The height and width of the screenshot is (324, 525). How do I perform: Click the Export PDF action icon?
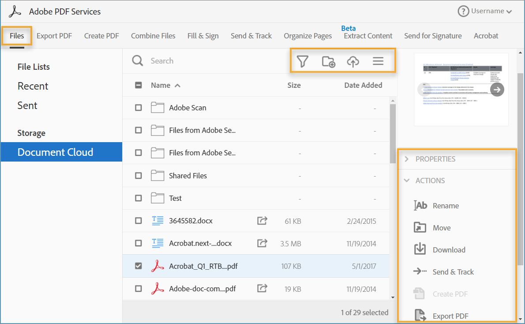click(x=420, y=316)
